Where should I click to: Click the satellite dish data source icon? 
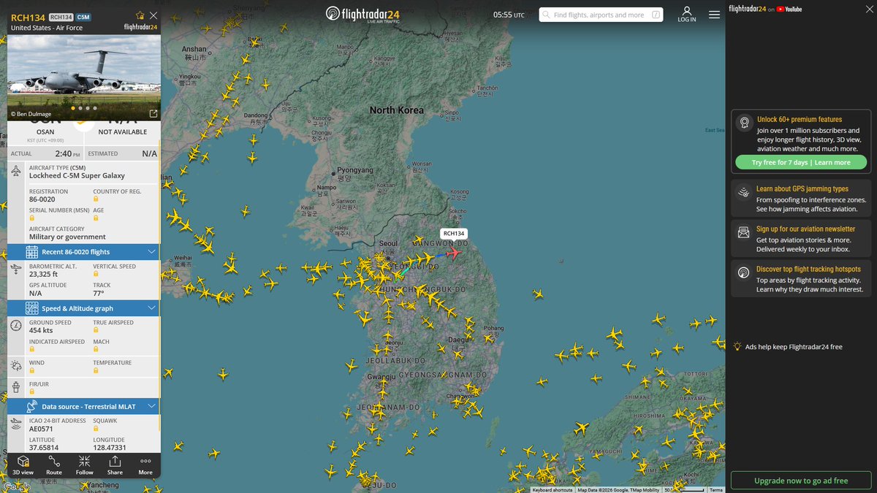[32, 406]
